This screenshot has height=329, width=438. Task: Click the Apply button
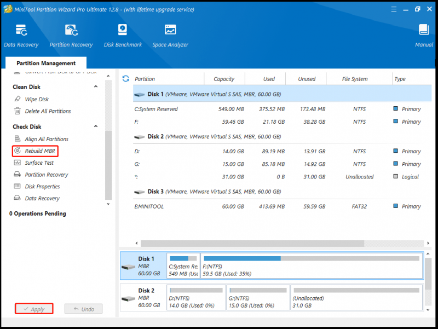[x=34, y=309]
